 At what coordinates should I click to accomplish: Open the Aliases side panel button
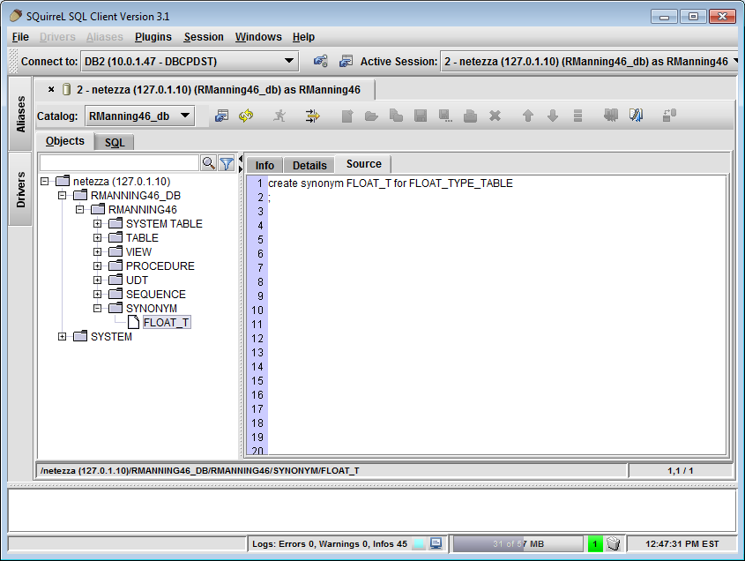pos(21,114)
